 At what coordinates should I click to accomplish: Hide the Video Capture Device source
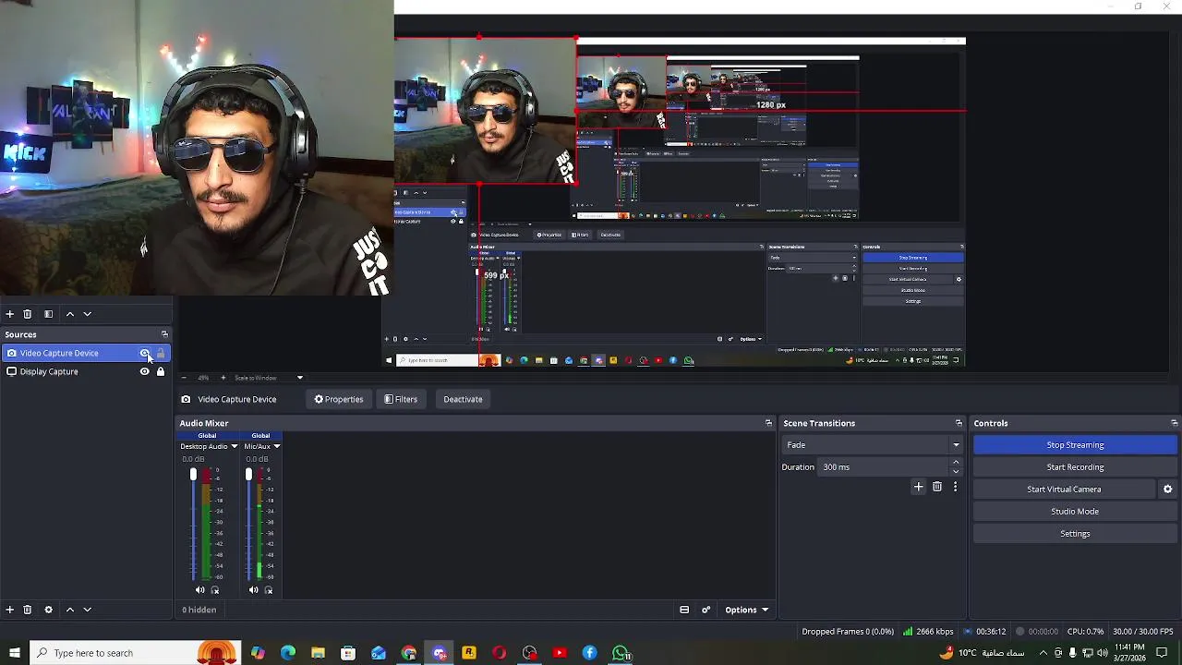pos(144,353)
